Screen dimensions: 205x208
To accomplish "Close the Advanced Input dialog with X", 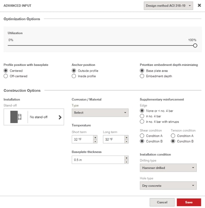I will [199, 5].
